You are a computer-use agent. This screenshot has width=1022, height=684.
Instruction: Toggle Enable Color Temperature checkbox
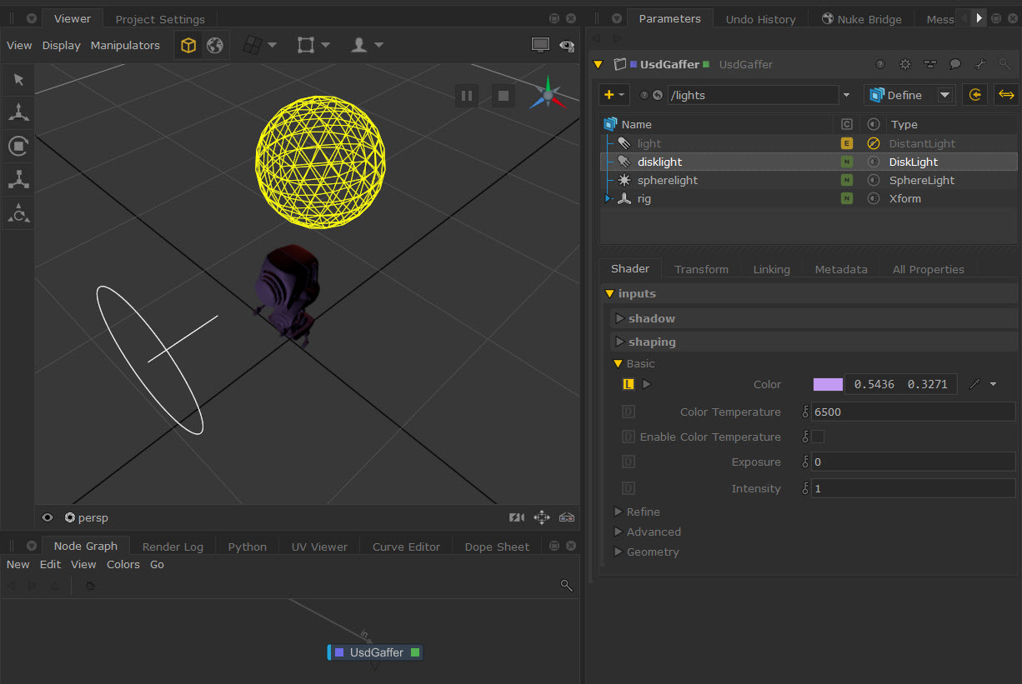pos(818,437)
